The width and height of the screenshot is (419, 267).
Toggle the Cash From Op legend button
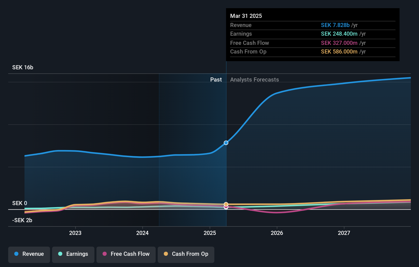point(186,255)
